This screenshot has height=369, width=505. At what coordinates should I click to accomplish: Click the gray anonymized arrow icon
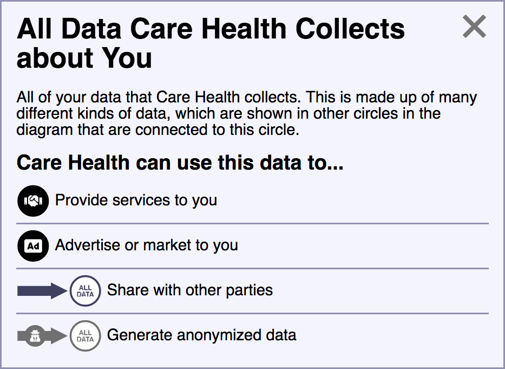(42, 336)
